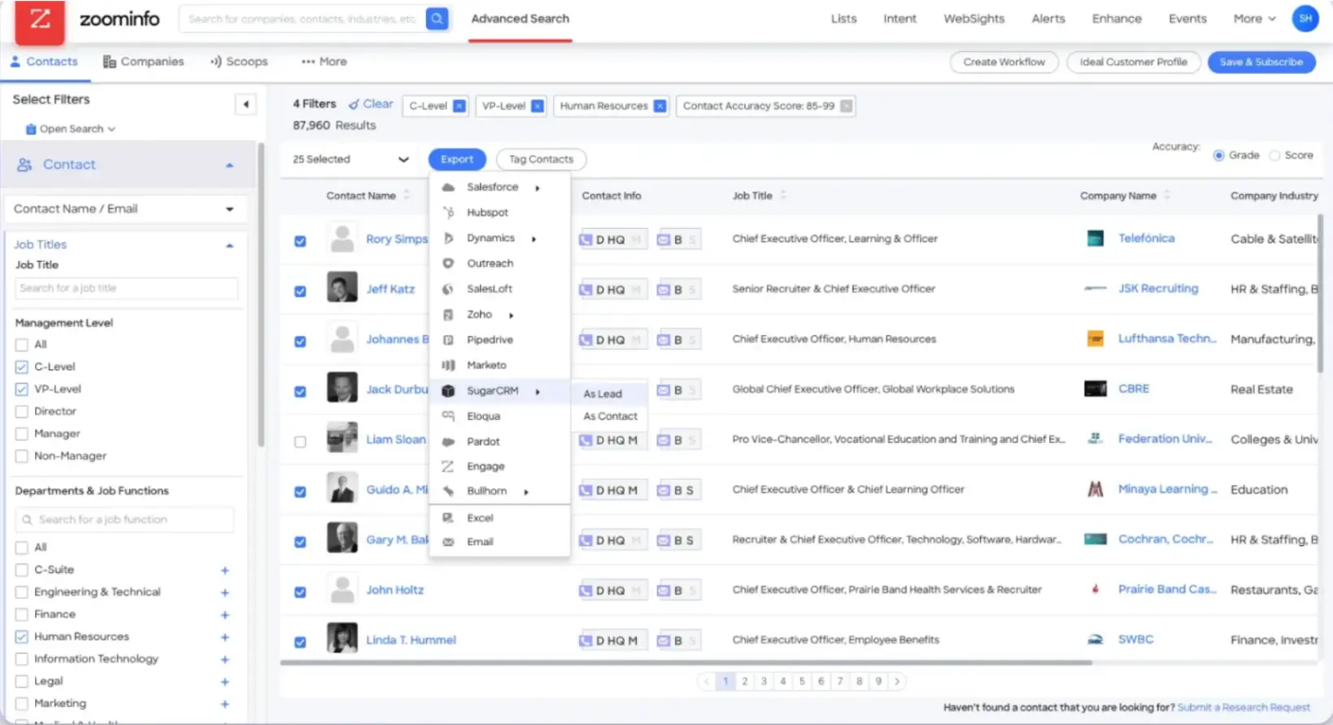Choose SalesLoft in export menu

(x=499, y=289)
